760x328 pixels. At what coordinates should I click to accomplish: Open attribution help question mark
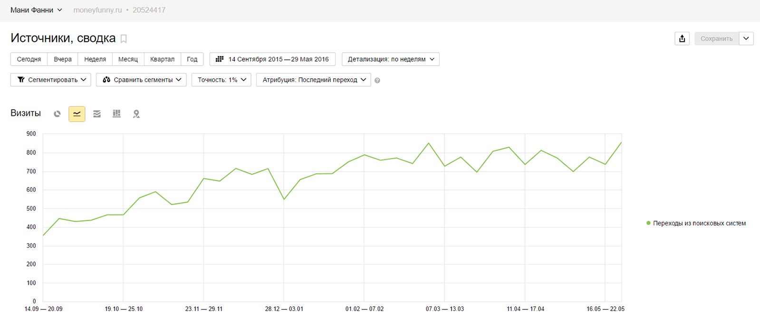coord(377,81)
